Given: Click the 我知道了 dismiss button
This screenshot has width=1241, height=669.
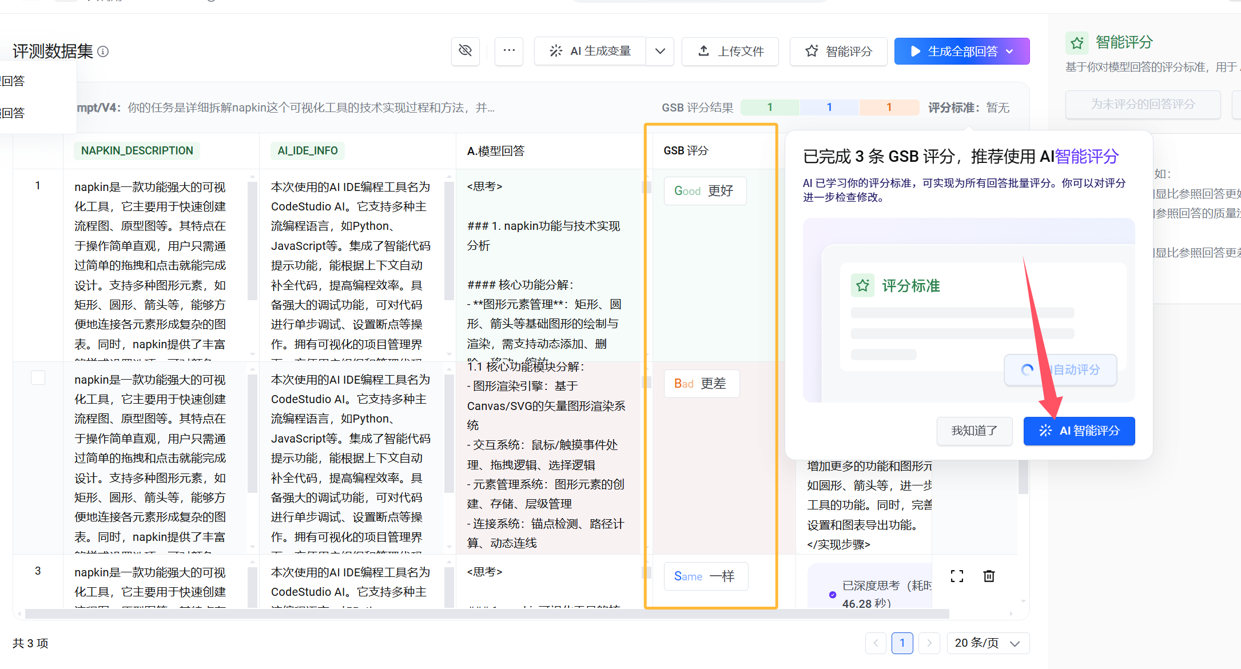Looking at the screenshot, I should coord(974,431).
